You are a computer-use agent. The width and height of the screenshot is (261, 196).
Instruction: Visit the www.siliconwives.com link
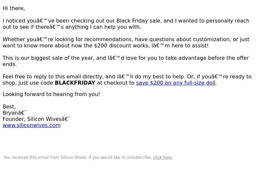coord(32,125)
